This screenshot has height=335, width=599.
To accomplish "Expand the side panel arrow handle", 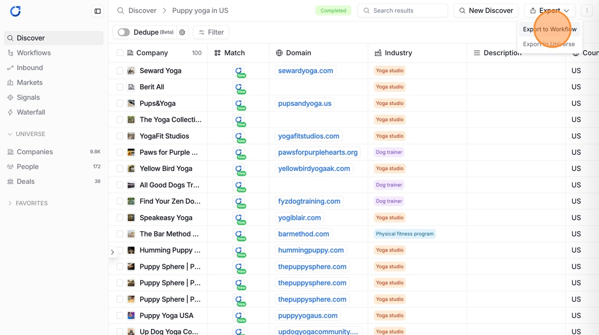I will pyautogui.click(x=112, y=252).
